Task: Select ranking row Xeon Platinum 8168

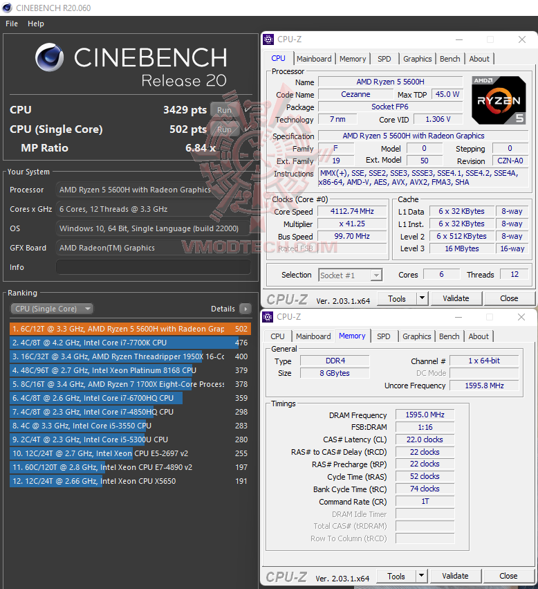Action: 130,370
